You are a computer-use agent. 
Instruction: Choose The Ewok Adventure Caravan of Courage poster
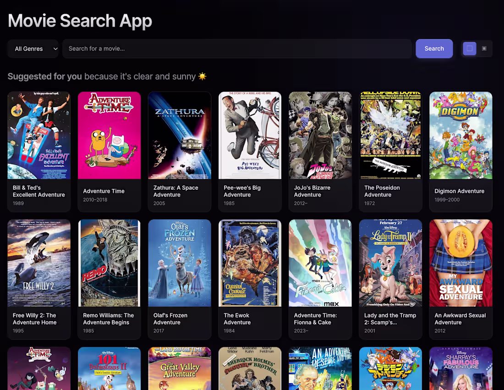point(250,263)
